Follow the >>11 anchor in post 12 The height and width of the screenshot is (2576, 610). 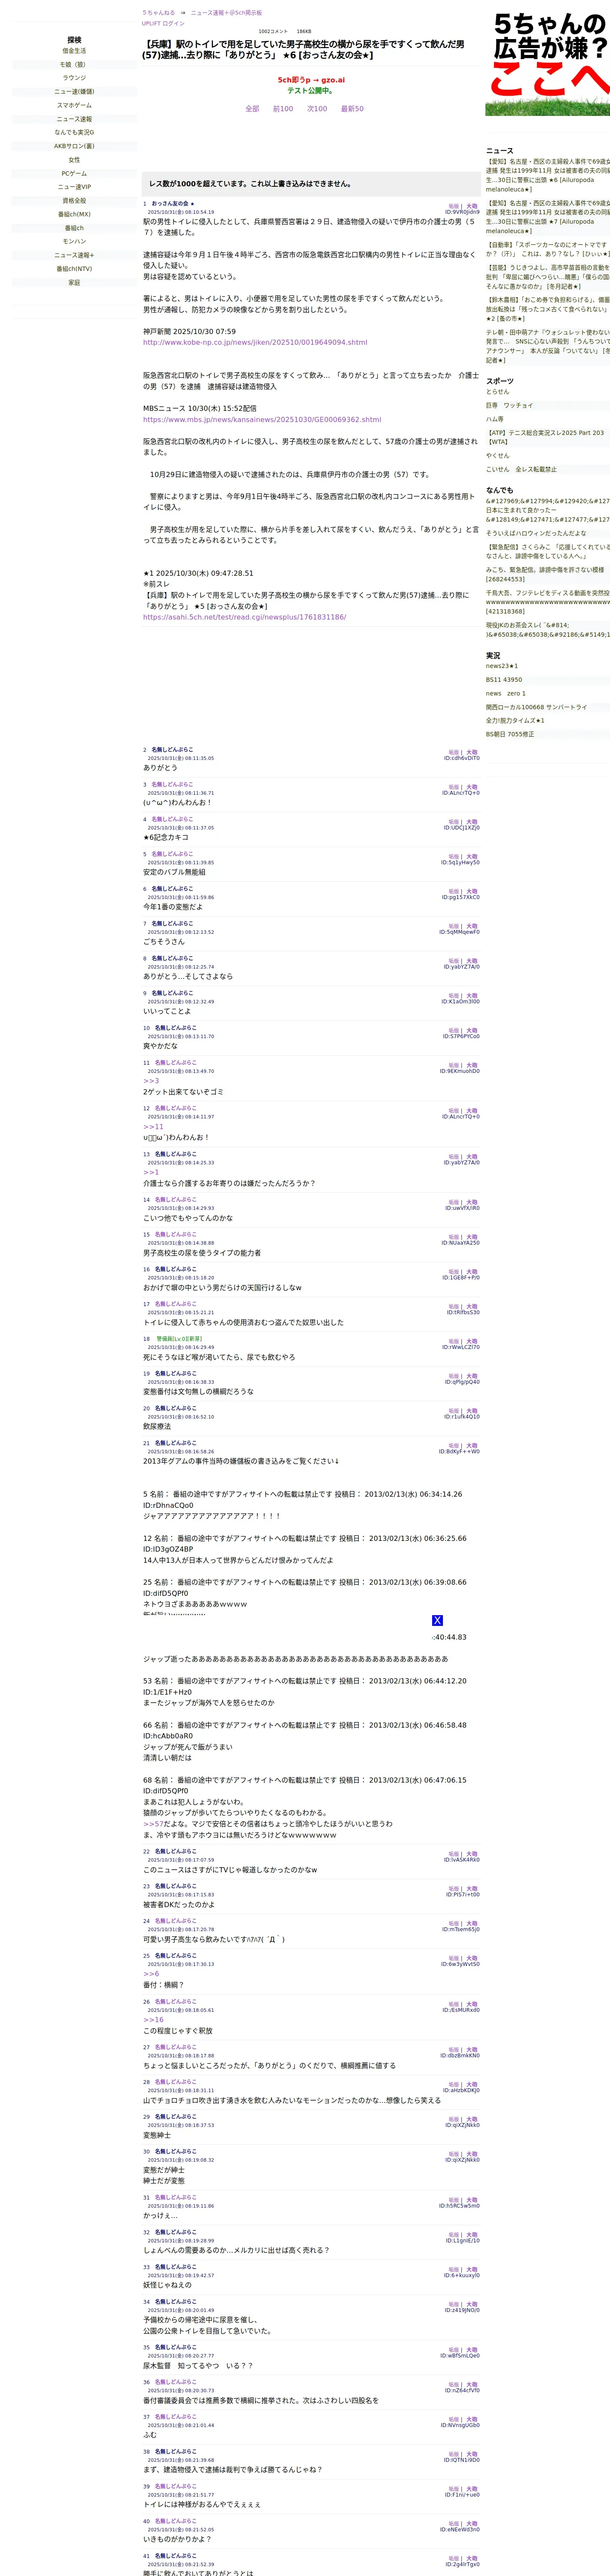coord(153,1126)
